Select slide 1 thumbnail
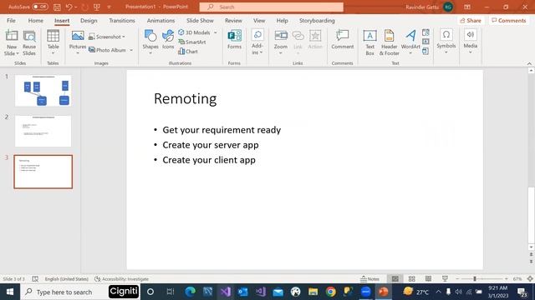This screenshot has height=300, width=535. [x=43, y=91]
